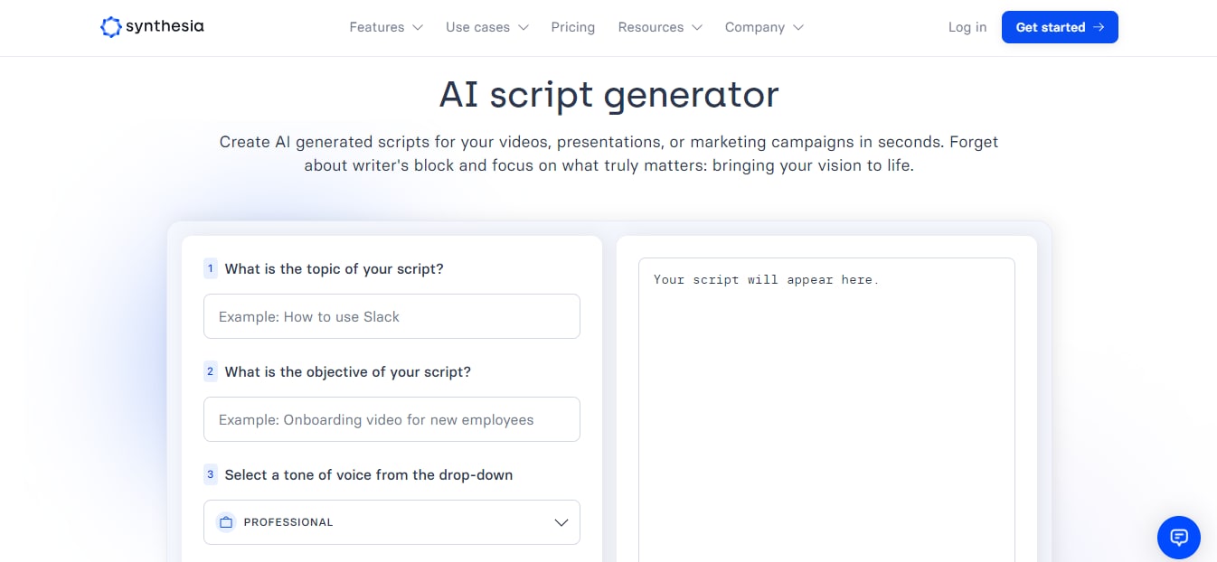1217x562 pixels.
Task: Click the arrow icon in Get started
Action: click(1099, 27)
